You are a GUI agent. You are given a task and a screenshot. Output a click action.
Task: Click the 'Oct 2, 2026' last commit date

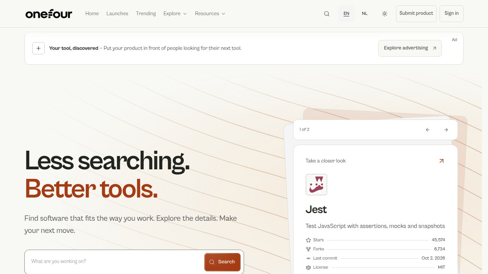(433, 258)
